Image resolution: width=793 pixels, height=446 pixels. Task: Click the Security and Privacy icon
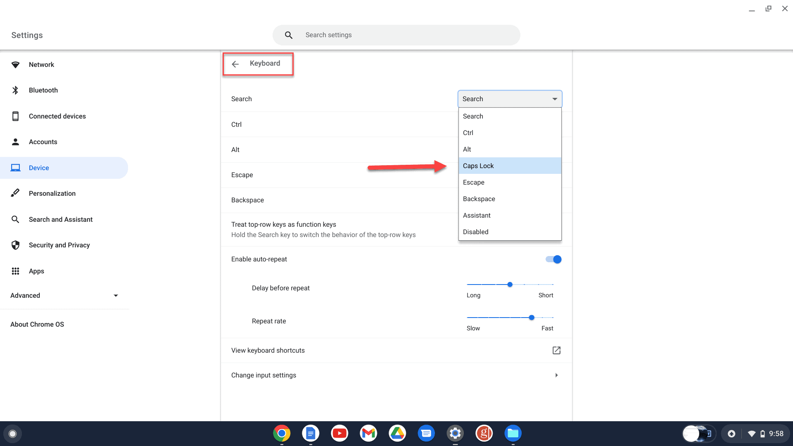15,245
